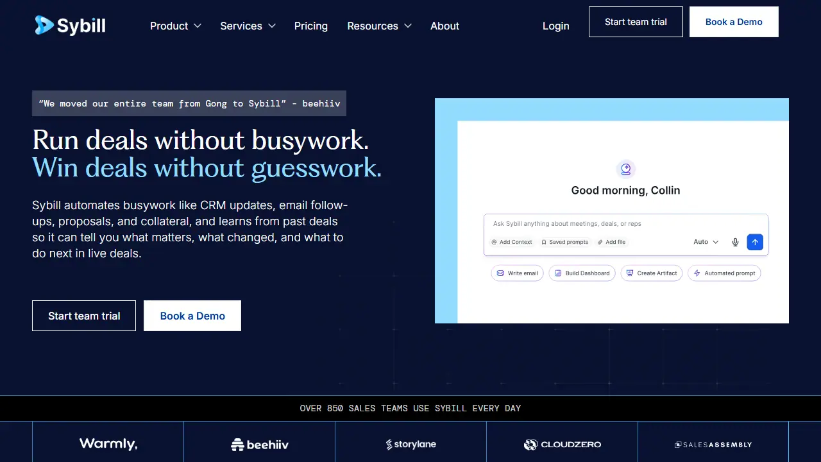This screenshot has width=821, height=462.
Task: Click the blue send arrow button
Action: click(755, 242)
